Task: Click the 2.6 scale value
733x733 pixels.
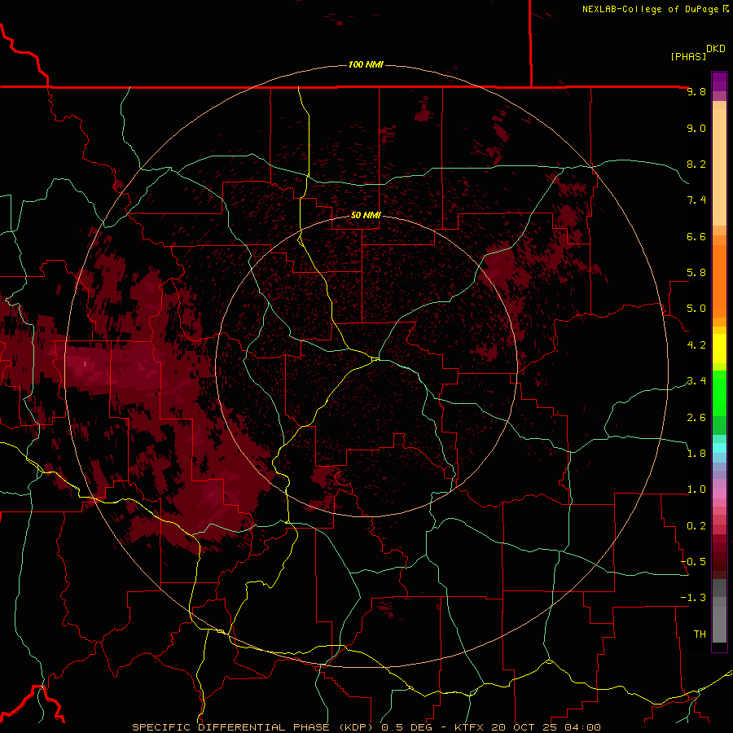Action: pyautogui.click(x=696, y=418)
